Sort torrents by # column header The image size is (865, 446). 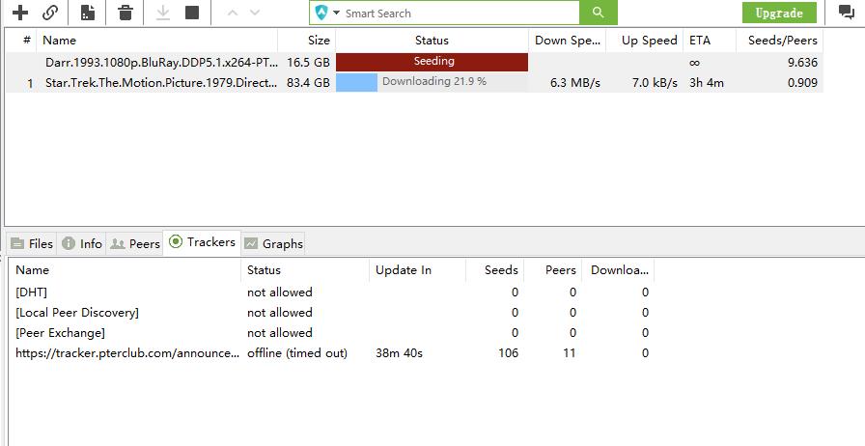coord(26,41)
